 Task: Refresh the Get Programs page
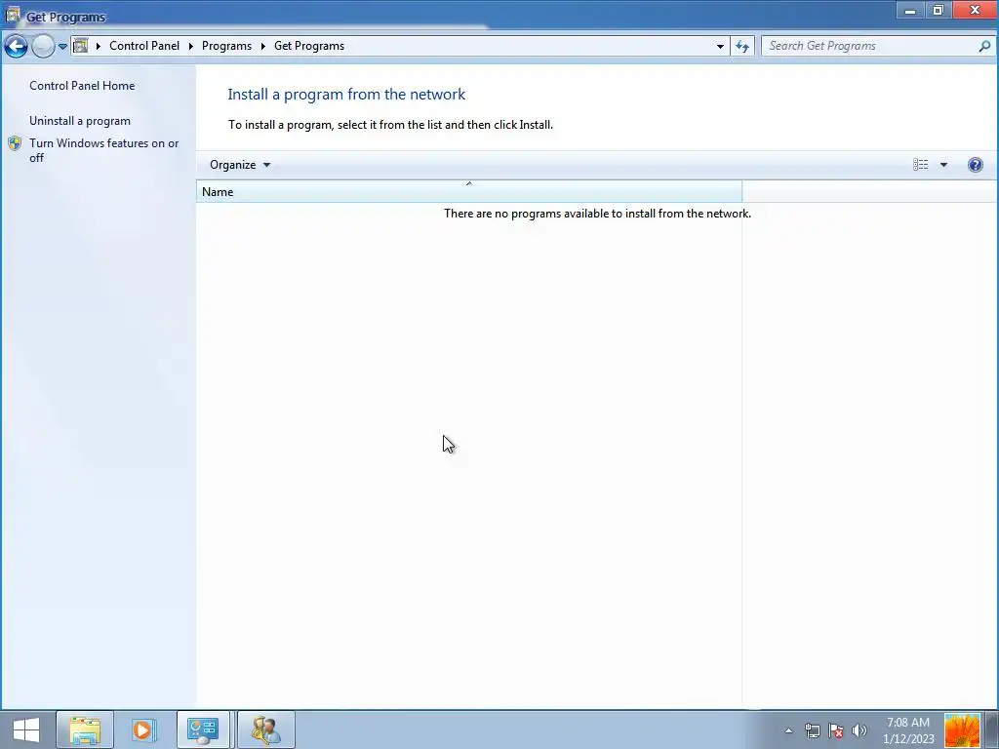tap(742, 46)
